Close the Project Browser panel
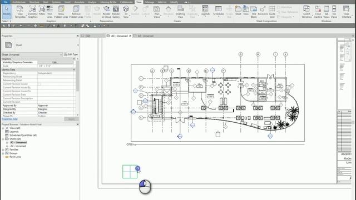 pos(77,124)
